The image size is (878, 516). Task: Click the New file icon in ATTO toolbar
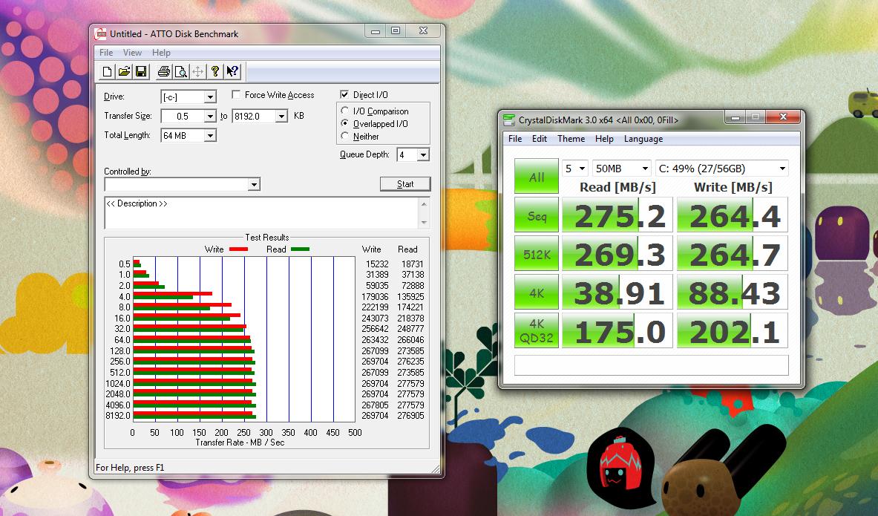pos(107,72)
